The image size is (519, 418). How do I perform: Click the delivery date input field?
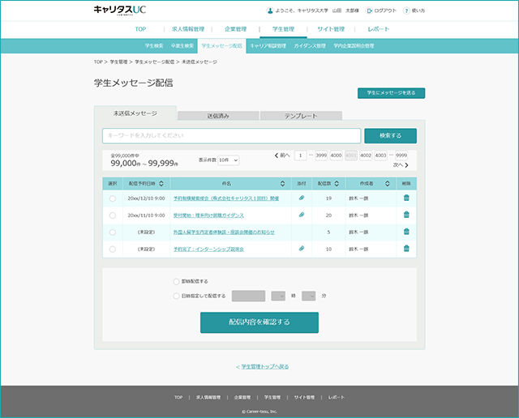249,296
